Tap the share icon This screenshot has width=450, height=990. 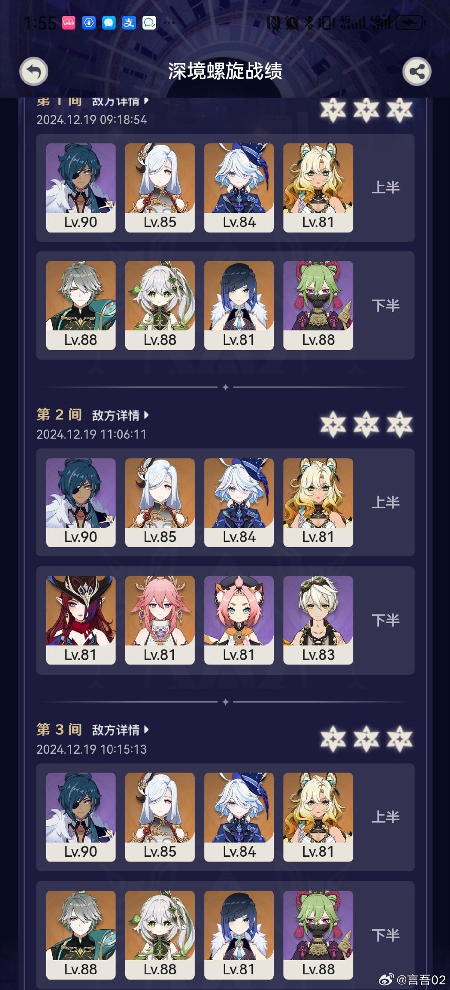tap(417, 71)
